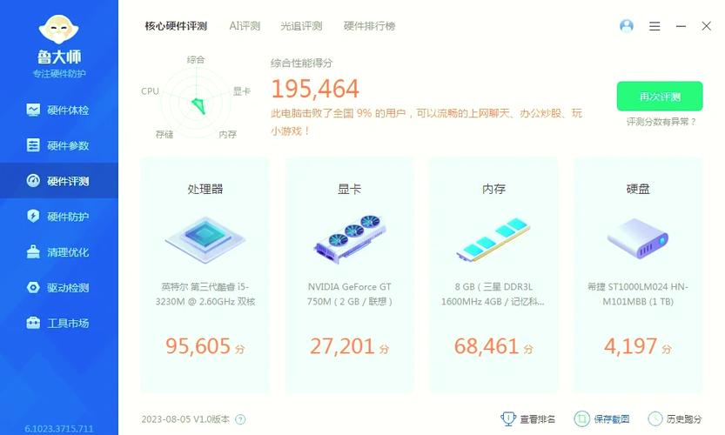This screenshot has width=725, height=435.
Task: Click the help icon beside version text
Action: tap(241, 419)
